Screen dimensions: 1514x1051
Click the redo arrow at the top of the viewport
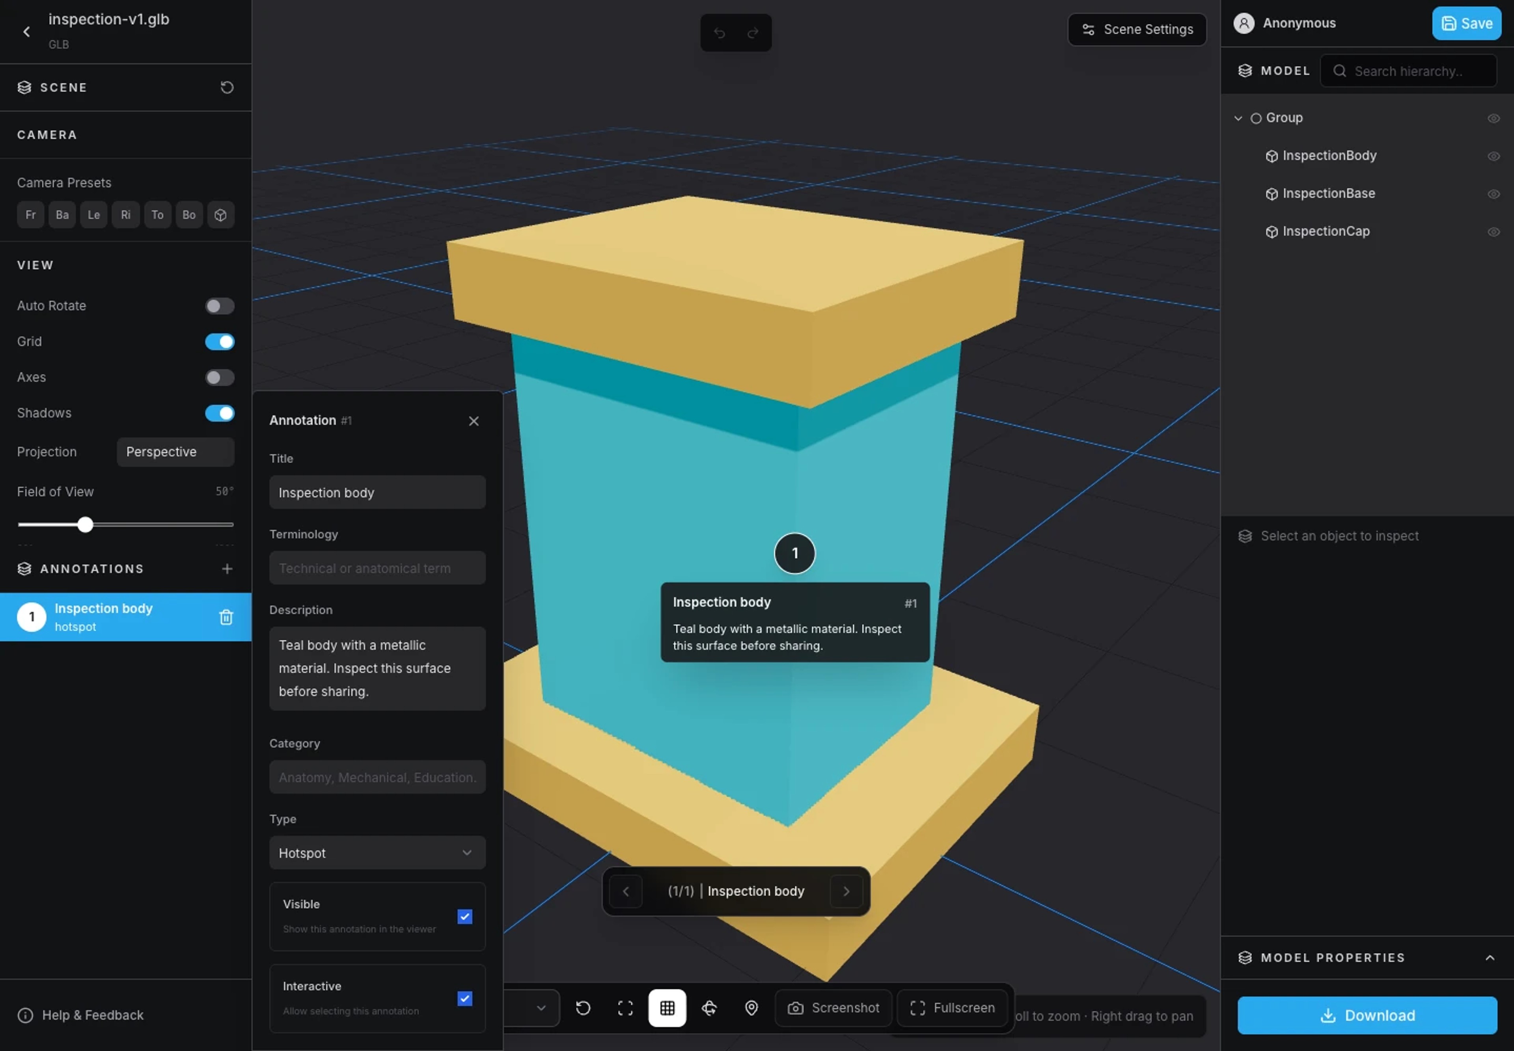[x=752, y=32]
